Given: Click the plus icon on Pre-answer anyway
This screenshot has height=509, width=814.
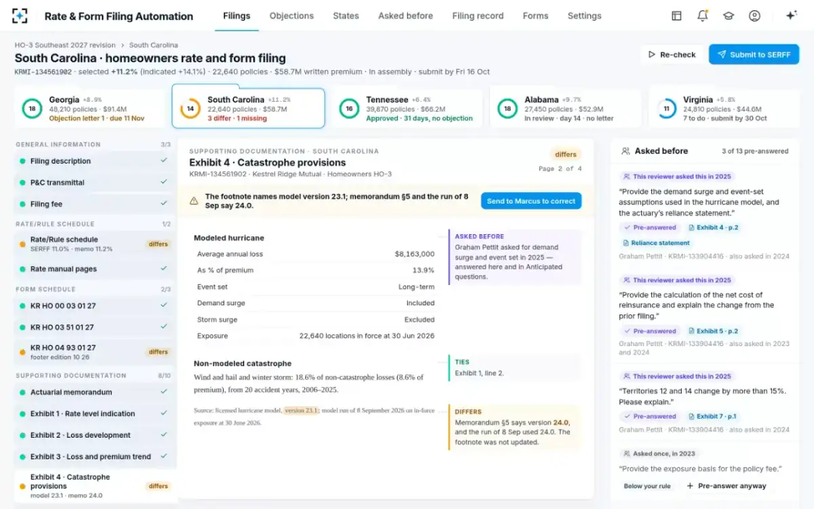Looking at the screenshot, I should [690, 486].
